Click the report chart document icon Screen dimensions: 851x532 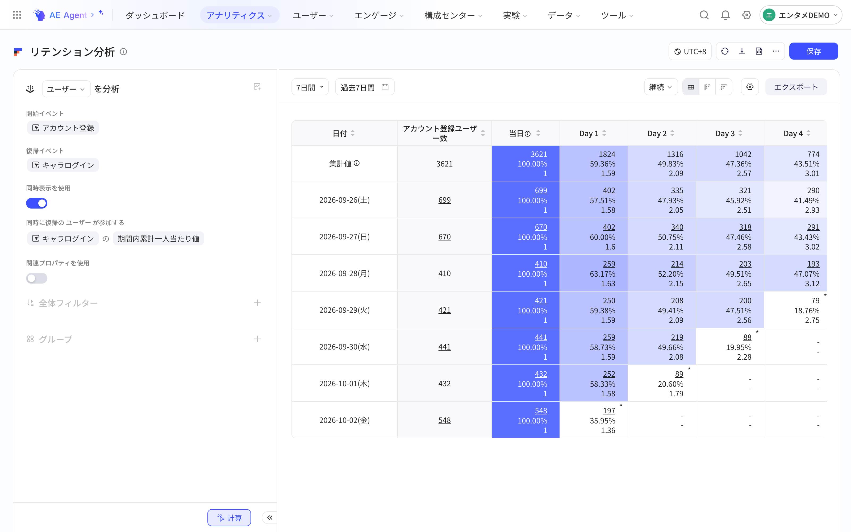[759, 51]
